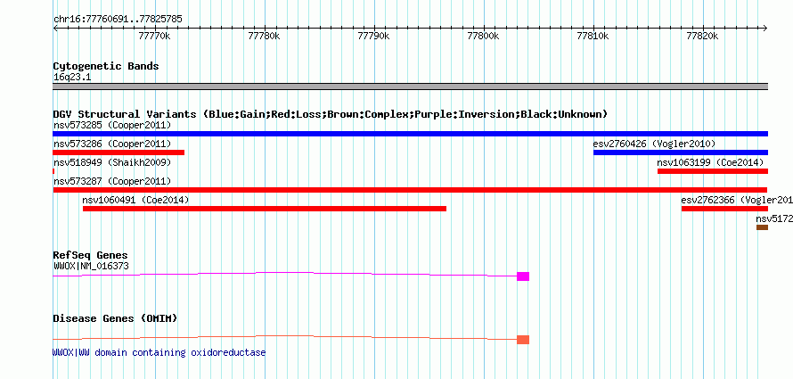Click the magenta WWOX exon box in RefSeq

click(x=523, y=276)
